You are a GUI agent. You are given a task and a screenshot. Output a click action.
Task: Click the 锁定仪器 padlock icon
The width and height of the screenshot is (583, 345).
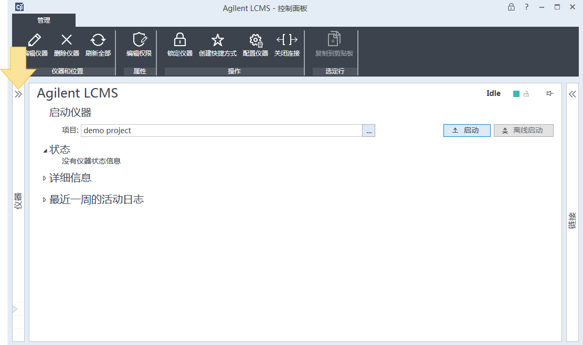[180, 39]
